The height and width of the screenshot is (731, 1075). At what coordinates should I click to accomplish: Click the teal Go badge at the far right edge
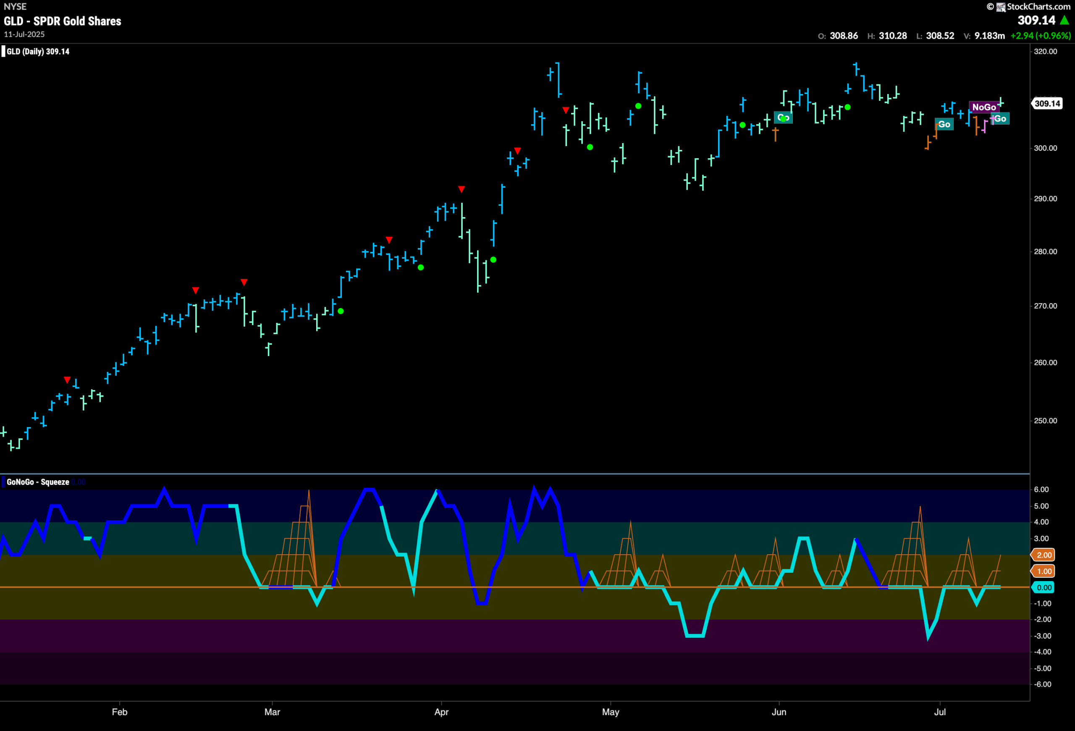click(x=1000, y=119)
